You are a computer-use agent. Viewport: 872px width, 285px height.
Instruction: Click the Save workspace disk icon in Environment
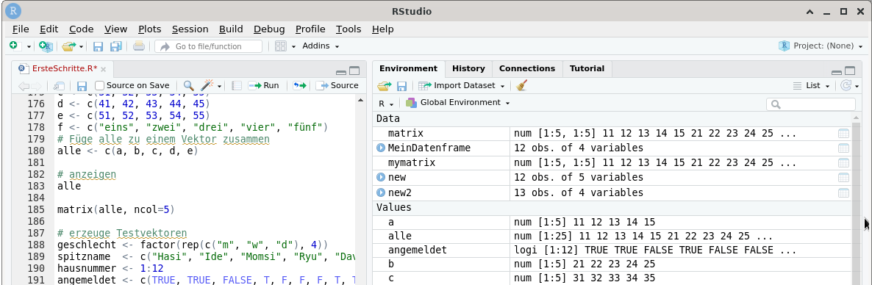pos(401,85)
